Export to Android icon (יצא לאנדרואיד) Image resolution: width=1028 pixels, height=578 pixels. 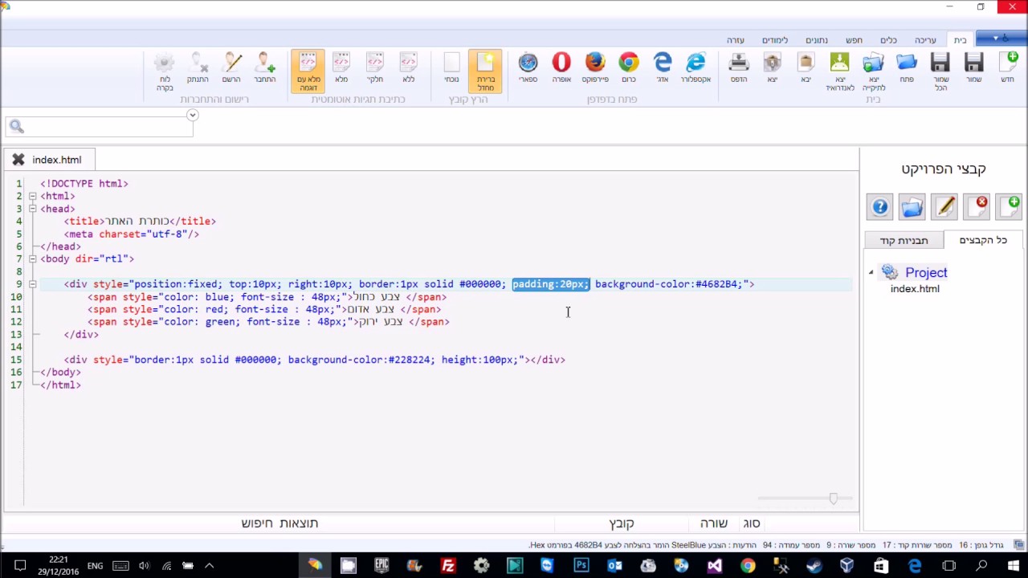click(x=839, y=71)
